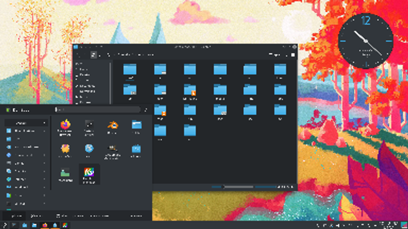Click the application launcher button on the taskbar
This screenshot has width=408, height=229.
tap(4, 225)
